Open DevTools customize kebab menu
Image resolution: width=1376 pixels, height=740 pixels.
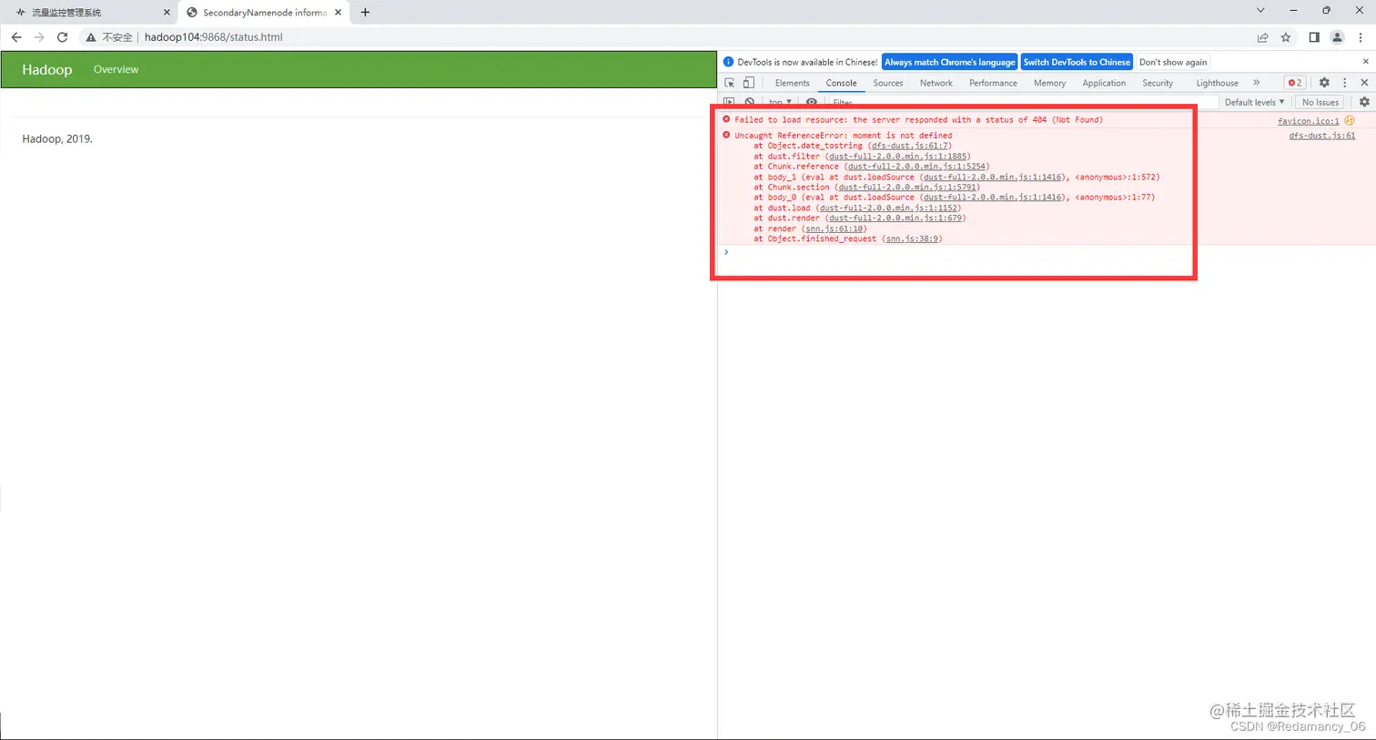(1345, 83)
